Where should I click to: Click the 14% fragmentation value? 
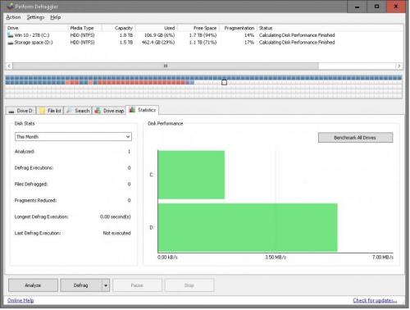[x=249, y=35]
